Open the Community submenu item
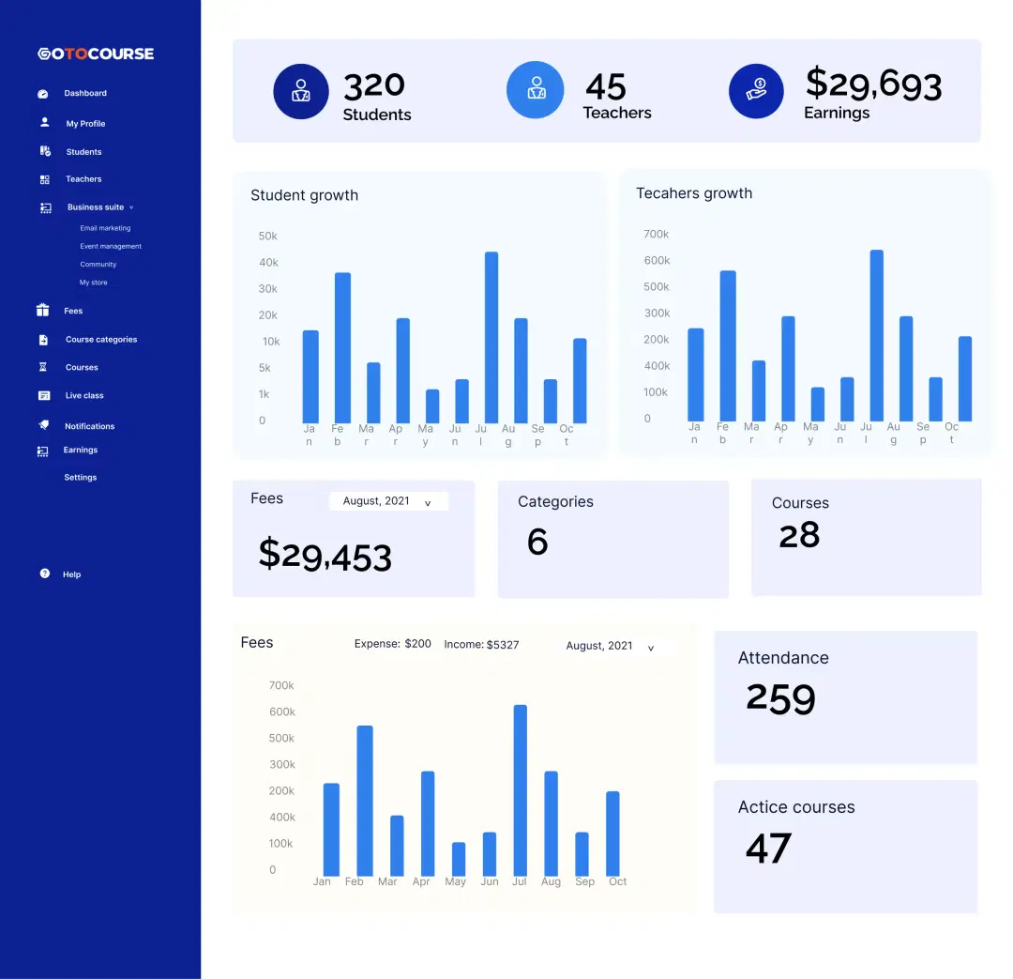The width and height of the screenshot is (1013, 979). 98,265
